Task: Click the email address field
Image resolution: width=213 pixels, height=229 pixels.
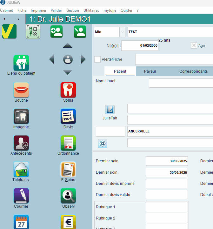Action: (x=170, y=143)
